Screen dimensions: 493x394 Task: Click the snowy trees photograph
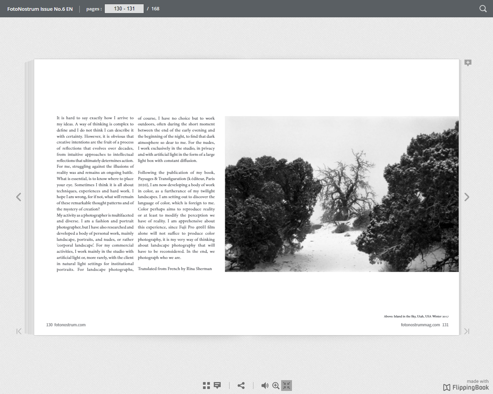point(342,194)
